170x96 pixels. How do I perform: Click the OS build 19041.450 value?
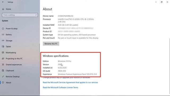click(62, 71)
